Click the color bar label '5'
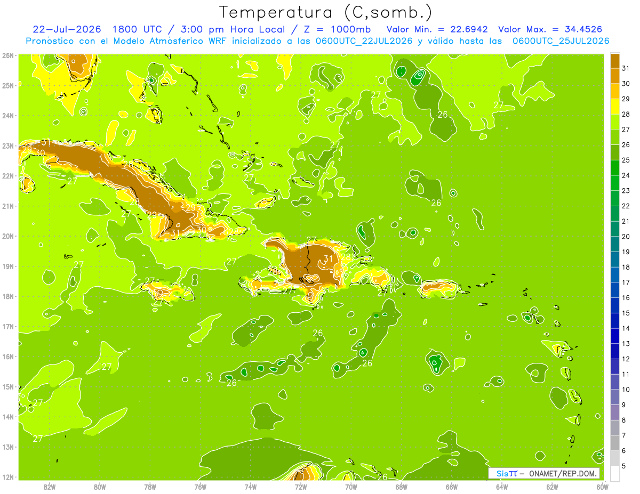This screenshot has height=494, width=640. (624, 466)
